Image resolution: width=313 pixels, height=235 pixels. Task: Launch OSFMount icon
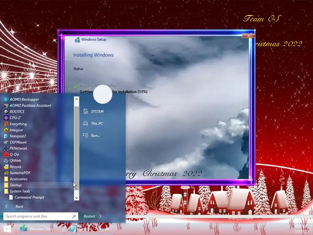[x=6, y=142]
